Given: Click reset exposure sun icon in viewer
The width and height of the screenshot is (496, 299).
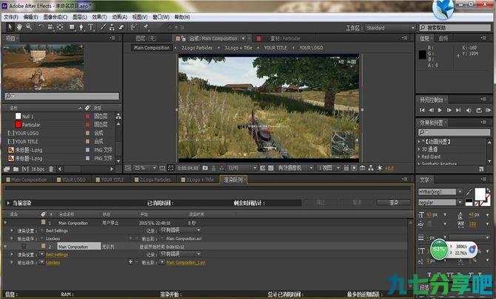Looking at the screenshot, I should click(x=380, y=168).
